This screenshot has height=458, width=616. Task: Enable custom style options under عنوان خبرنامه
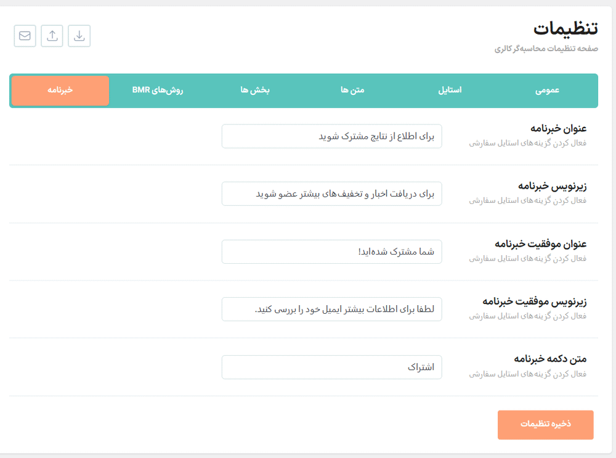point(546,143)
